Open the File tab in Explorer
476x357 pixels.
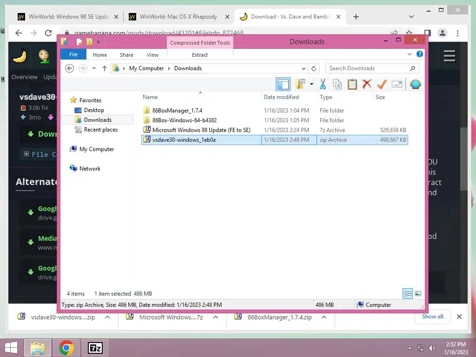pyautogui.click(x=73, y=55)
